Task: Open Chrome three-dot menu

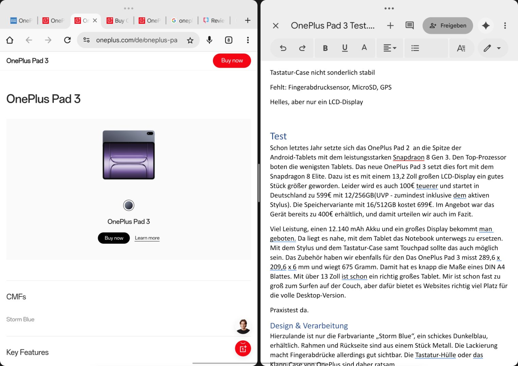Action: (x=248, y=40)
